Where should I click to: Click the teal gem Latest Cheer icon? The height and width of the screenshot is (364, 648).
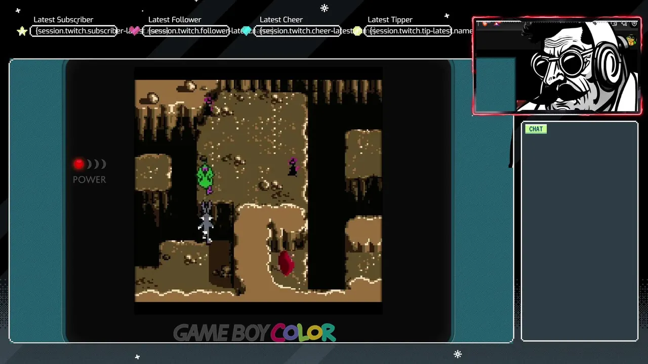(247, 31)
